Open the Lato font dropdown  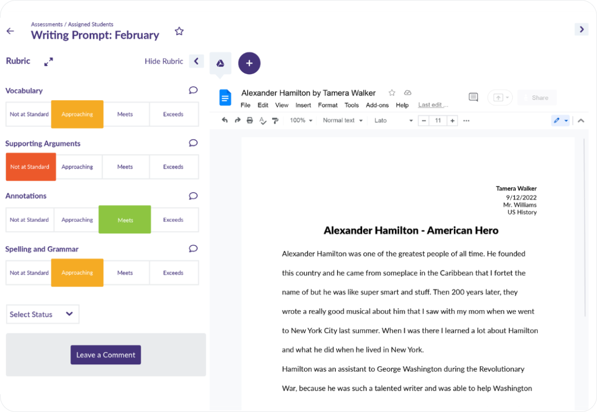(x=393, y=121)
